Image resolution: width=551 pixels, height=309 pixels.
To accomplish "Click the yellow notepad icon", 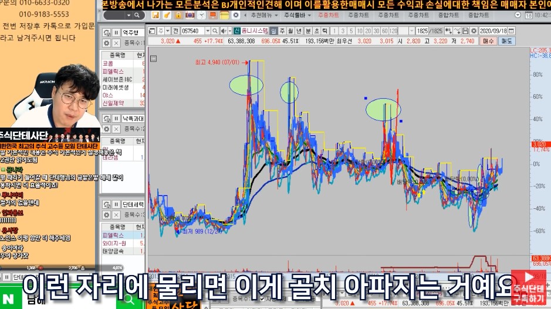I will (224, 15).
